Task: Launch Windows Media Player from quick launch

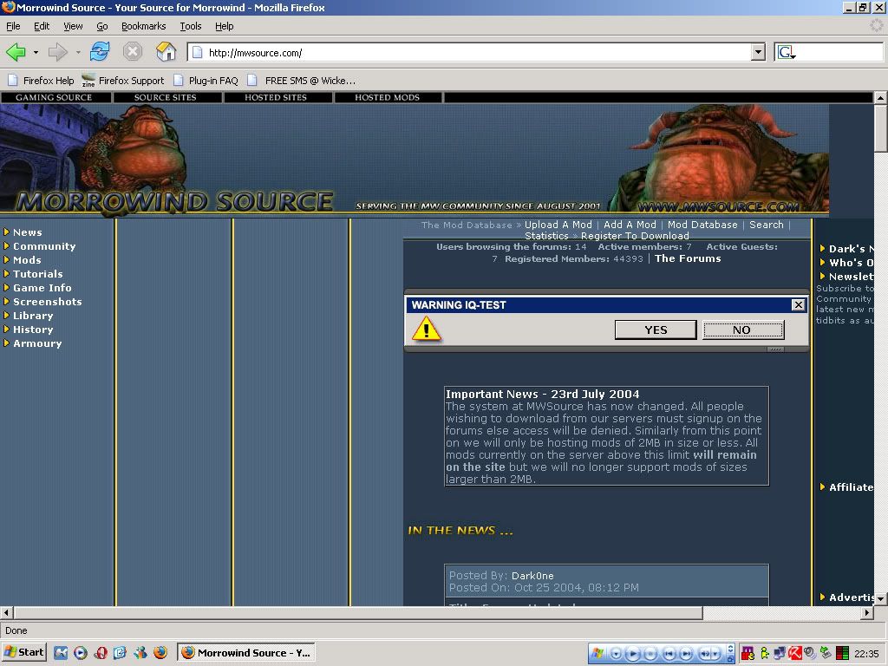Action: pos(81,652)
